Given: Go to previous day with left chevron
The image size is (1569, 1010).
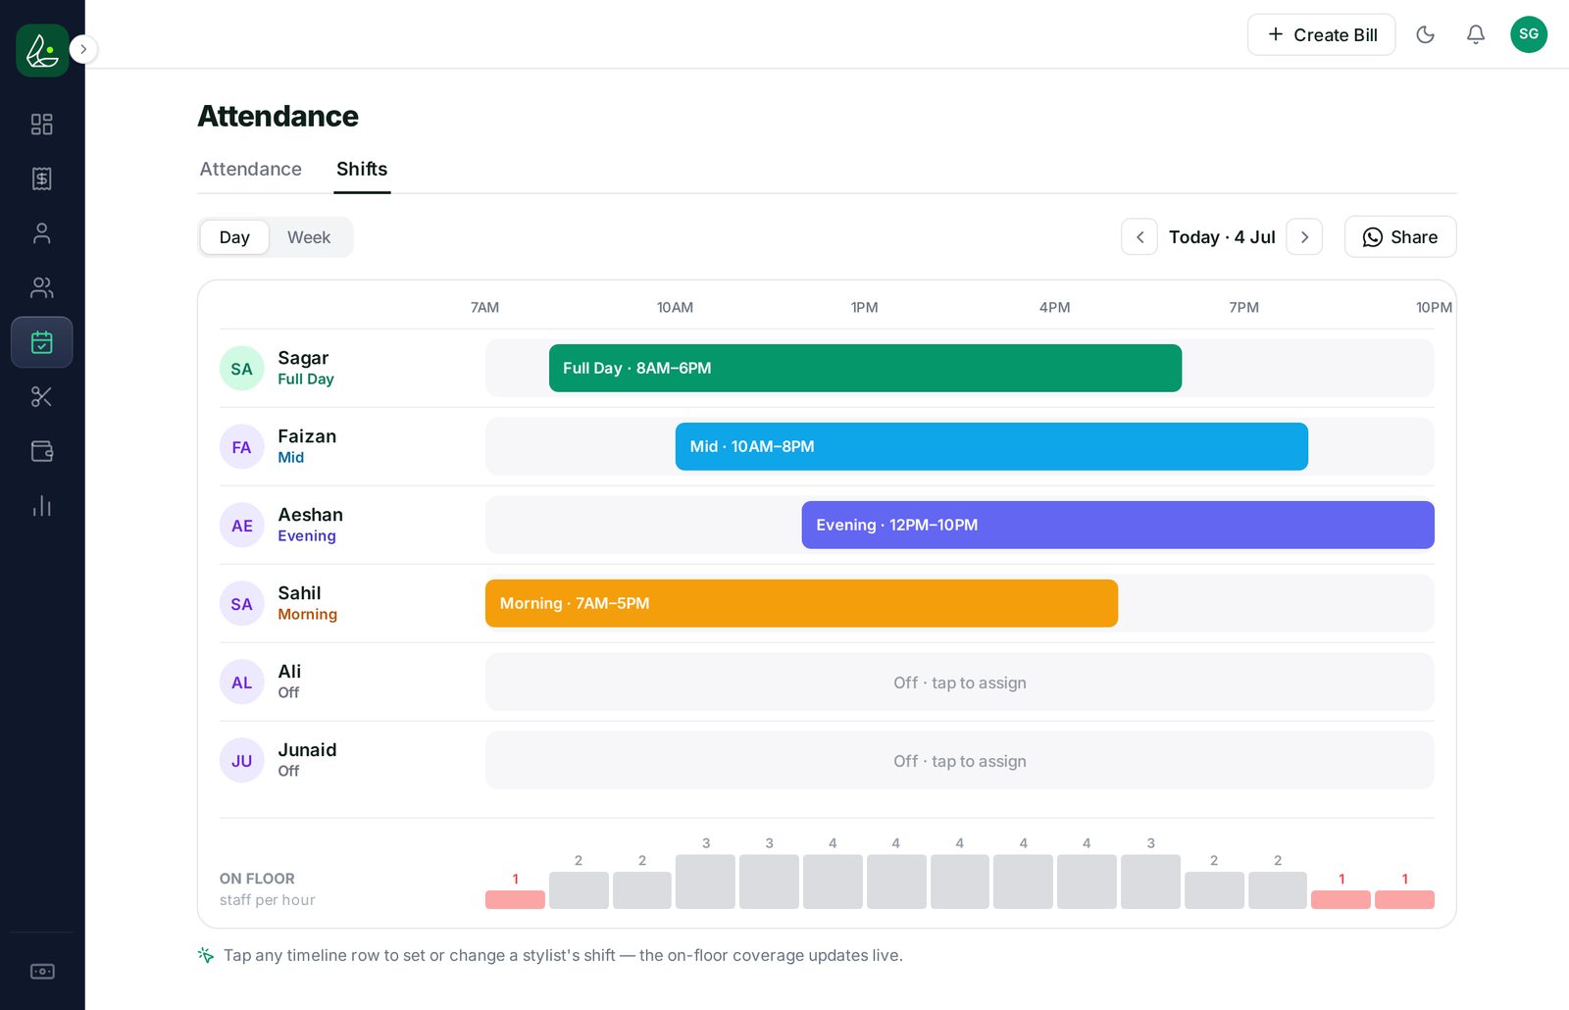Looking at the screenshot, I should pyautogui.click(x=1139, y=237).
